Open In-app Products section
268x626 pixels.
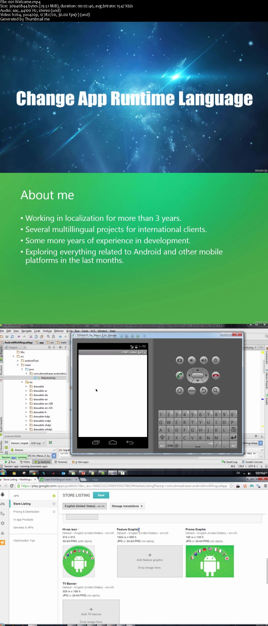(23, 520)
